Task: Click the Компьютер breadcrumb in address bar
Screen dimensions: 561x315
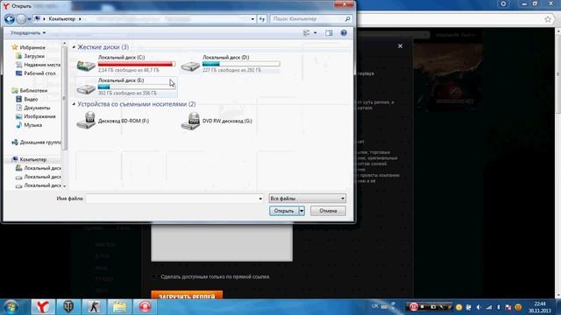Action: 62,19
